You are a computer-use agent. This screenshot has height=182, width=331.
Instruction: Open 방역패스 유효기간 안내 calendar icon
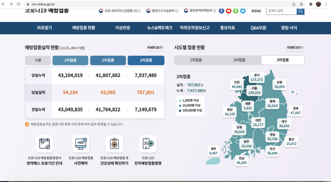(x=45, y=144)
